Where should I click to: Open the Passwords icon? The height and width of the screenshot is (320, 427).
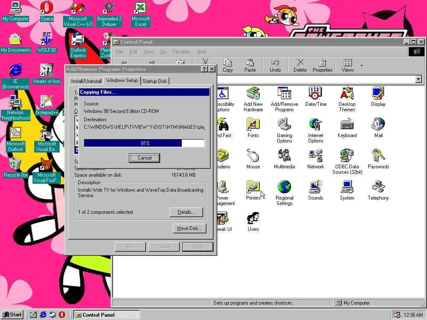[x=378, y=159]
